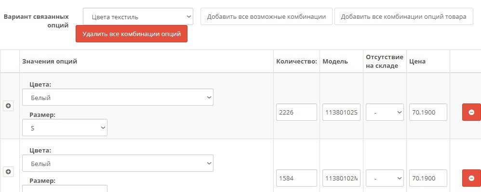Focus model field 11380102M
Image resolution: width=481 pixels, height=192 pixels.
[341, 178]
